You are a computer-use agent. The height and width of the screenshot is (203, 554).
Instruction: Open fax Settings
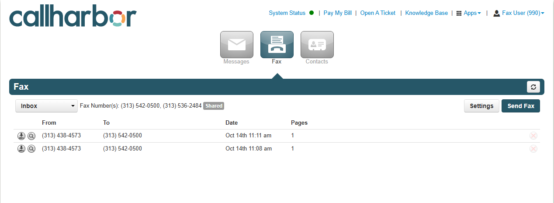[x=481, y=106]
